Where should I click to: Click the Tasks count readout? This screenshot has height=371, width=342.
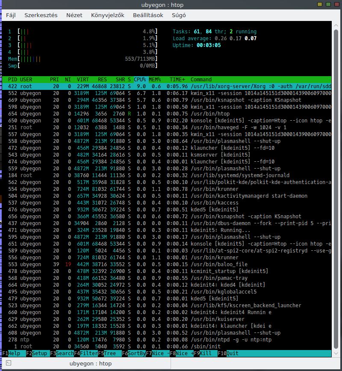pos(215,32)
